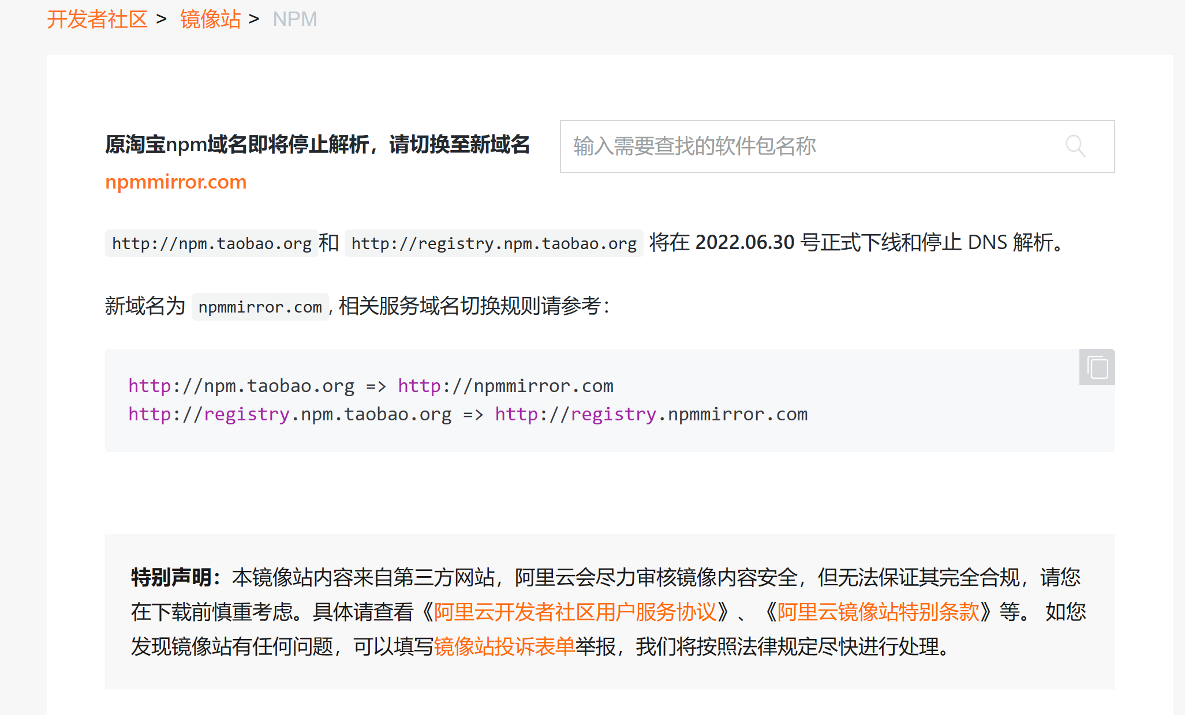The width and height of the screenshot is (1185, 715).
Task: Click http://registry.npmmirror.com in code block
Action: tap(652, 414)
